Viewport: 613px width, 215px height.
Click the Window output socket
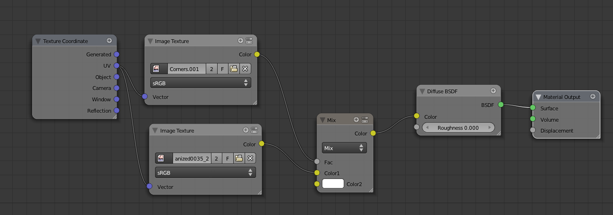pyautogui.click(x=117, y=99)
